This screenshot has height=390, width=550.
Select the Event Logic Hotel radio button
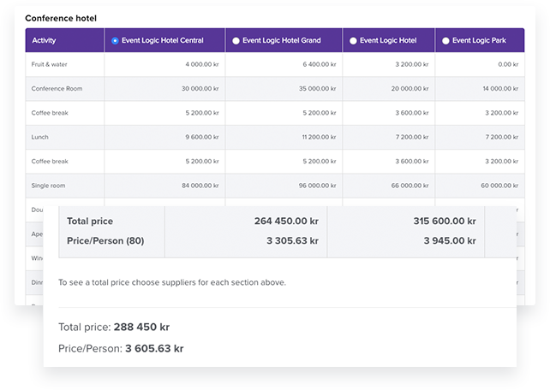point(353,40)
